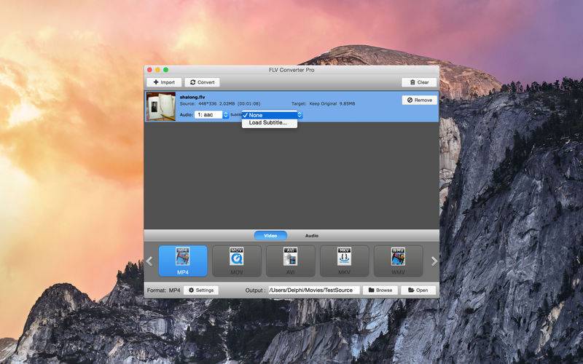Open the Audio track dropdown showing 1: aac
This screenshot has width=583, height=364.
pyautogui.click(x=211, y=115)
